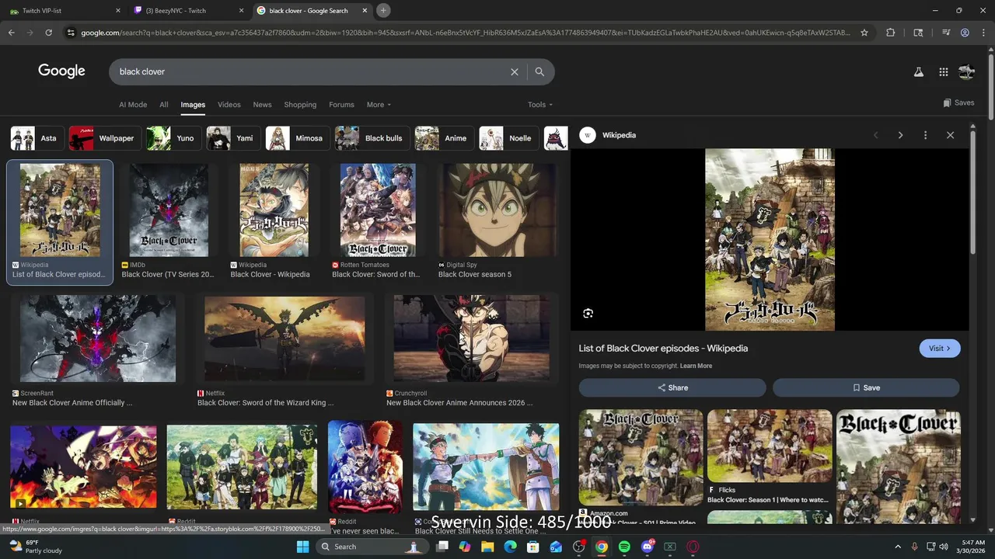Open Rotten Tomatoes Sword of the Wizard thumbnail
995x559 pixels.
[378, 210]
